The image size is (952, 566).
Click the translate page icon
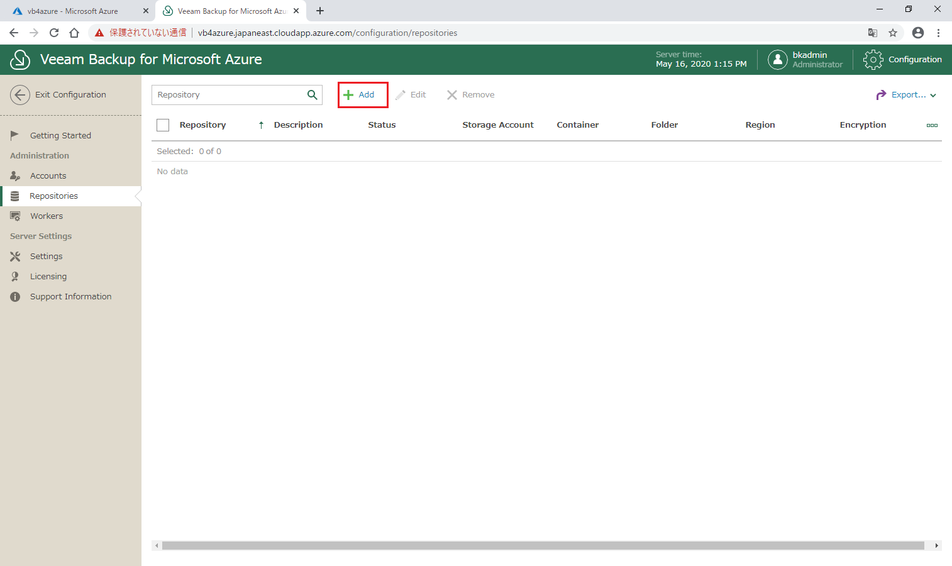[873, 33]
